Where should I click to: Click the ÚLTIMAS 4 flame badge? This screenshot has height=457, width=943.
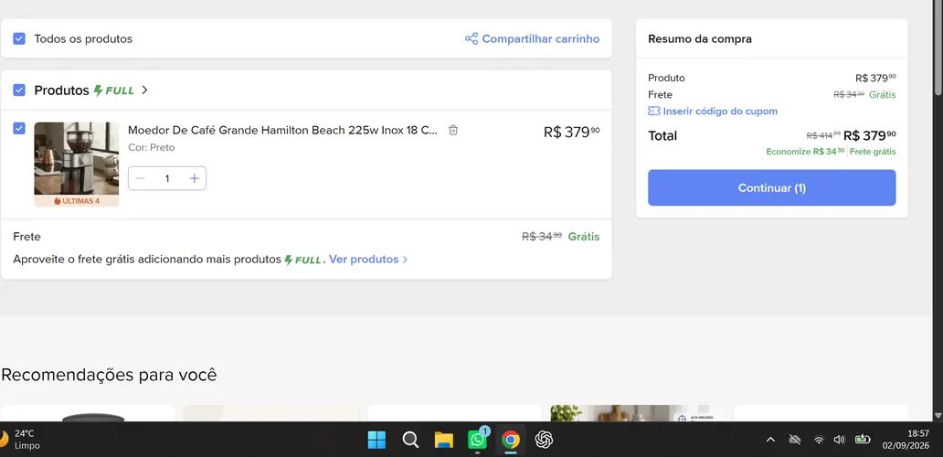click(x=77, y=201)
